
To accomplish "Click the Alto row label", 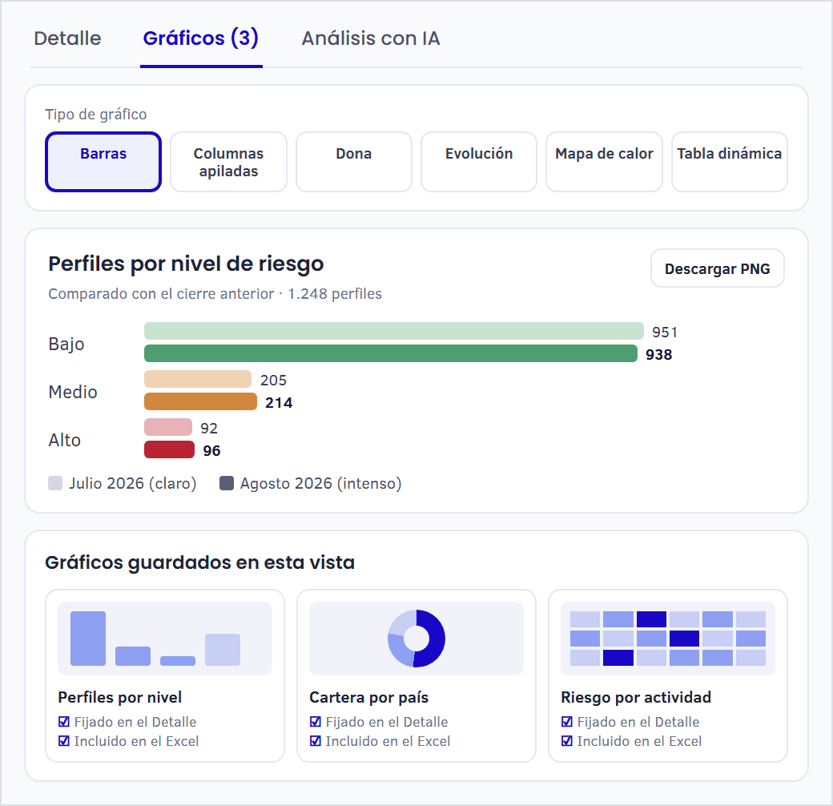I will [x=64, y=440].
